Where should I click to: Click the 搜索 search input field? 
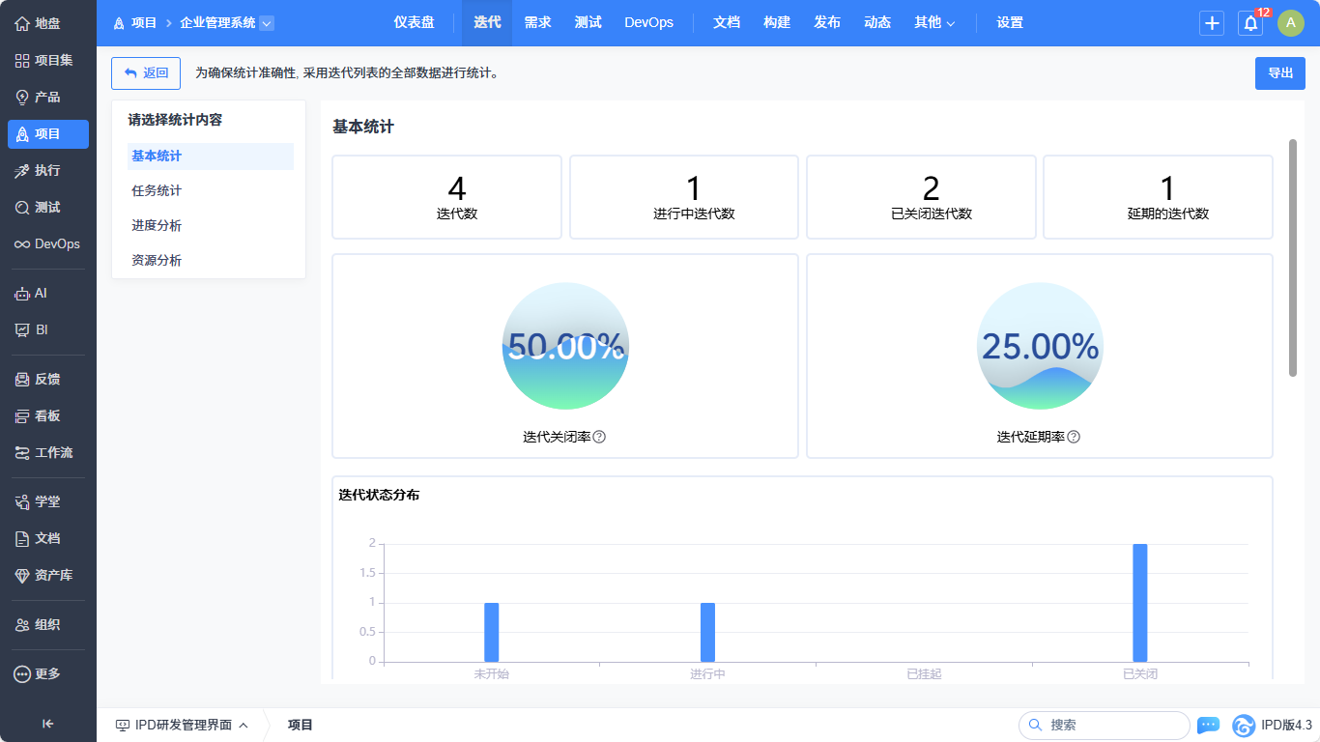coord(1113,725)
